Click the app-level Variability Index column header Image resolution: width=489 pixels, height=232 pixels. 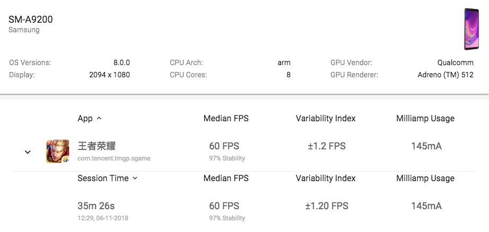pos(326,119)
